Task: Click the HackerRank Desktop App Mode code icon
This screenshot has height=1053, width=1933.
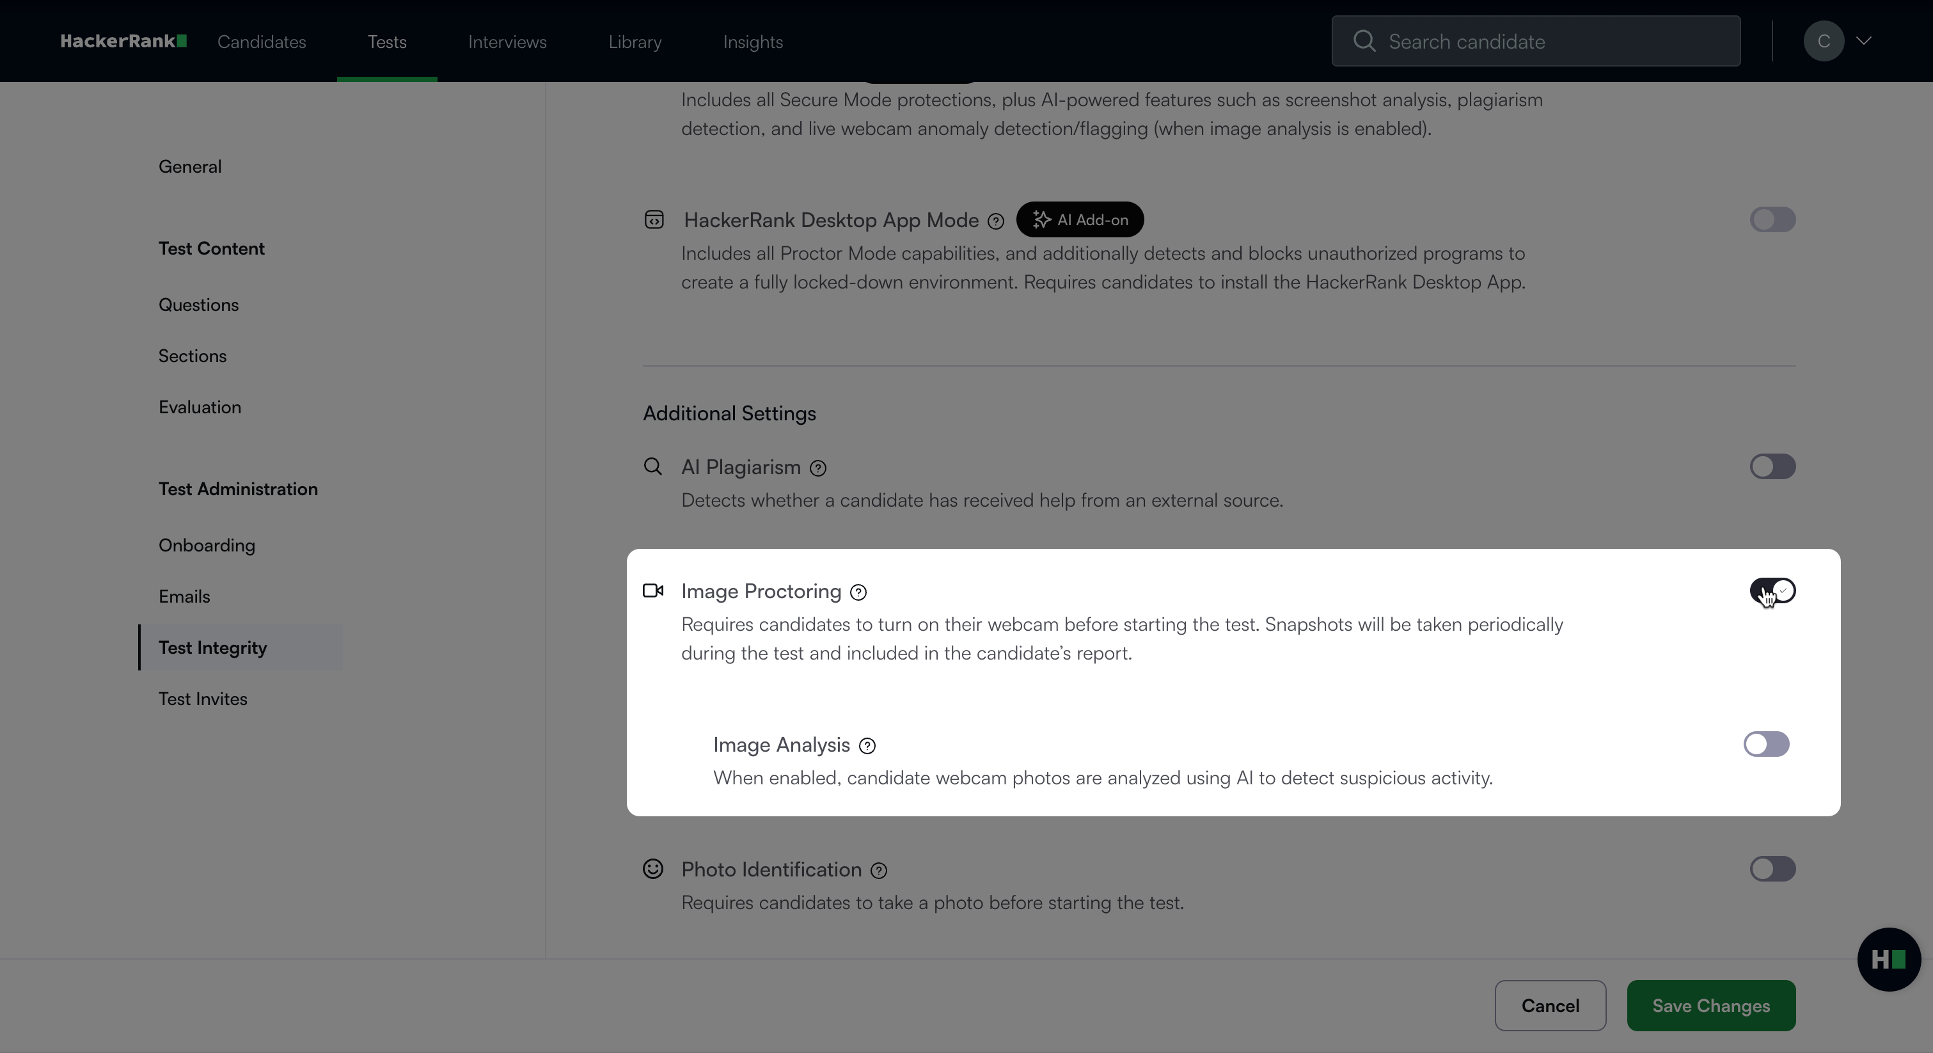Action: tap(654, 220)
